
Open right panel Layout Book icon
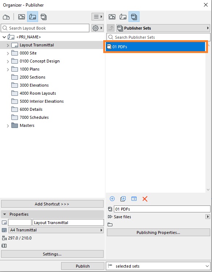click(123, 17)
